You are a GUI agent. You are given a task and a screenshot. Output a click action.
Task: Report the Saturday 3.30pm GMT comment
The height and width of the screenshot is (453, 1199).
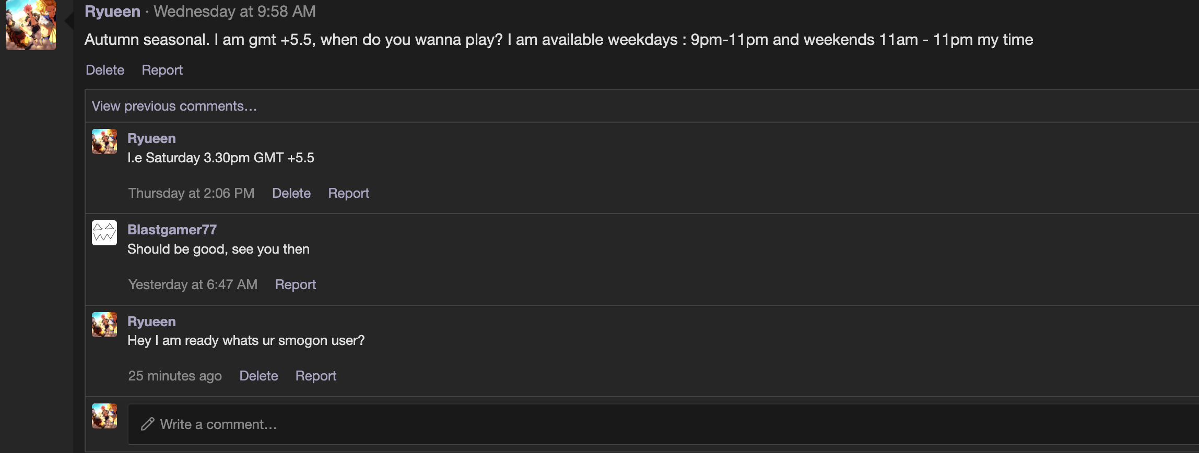click(348, 193)
